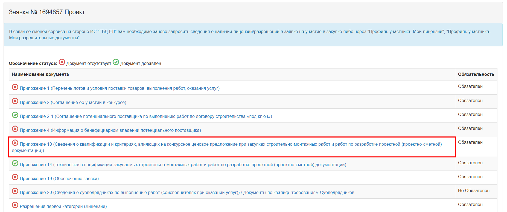The height and width of the screenshot is (212, 507).
Task: Open Приложение 20 (Сведения о субподрядчиках) link
Action: click(x=187, y=193)
